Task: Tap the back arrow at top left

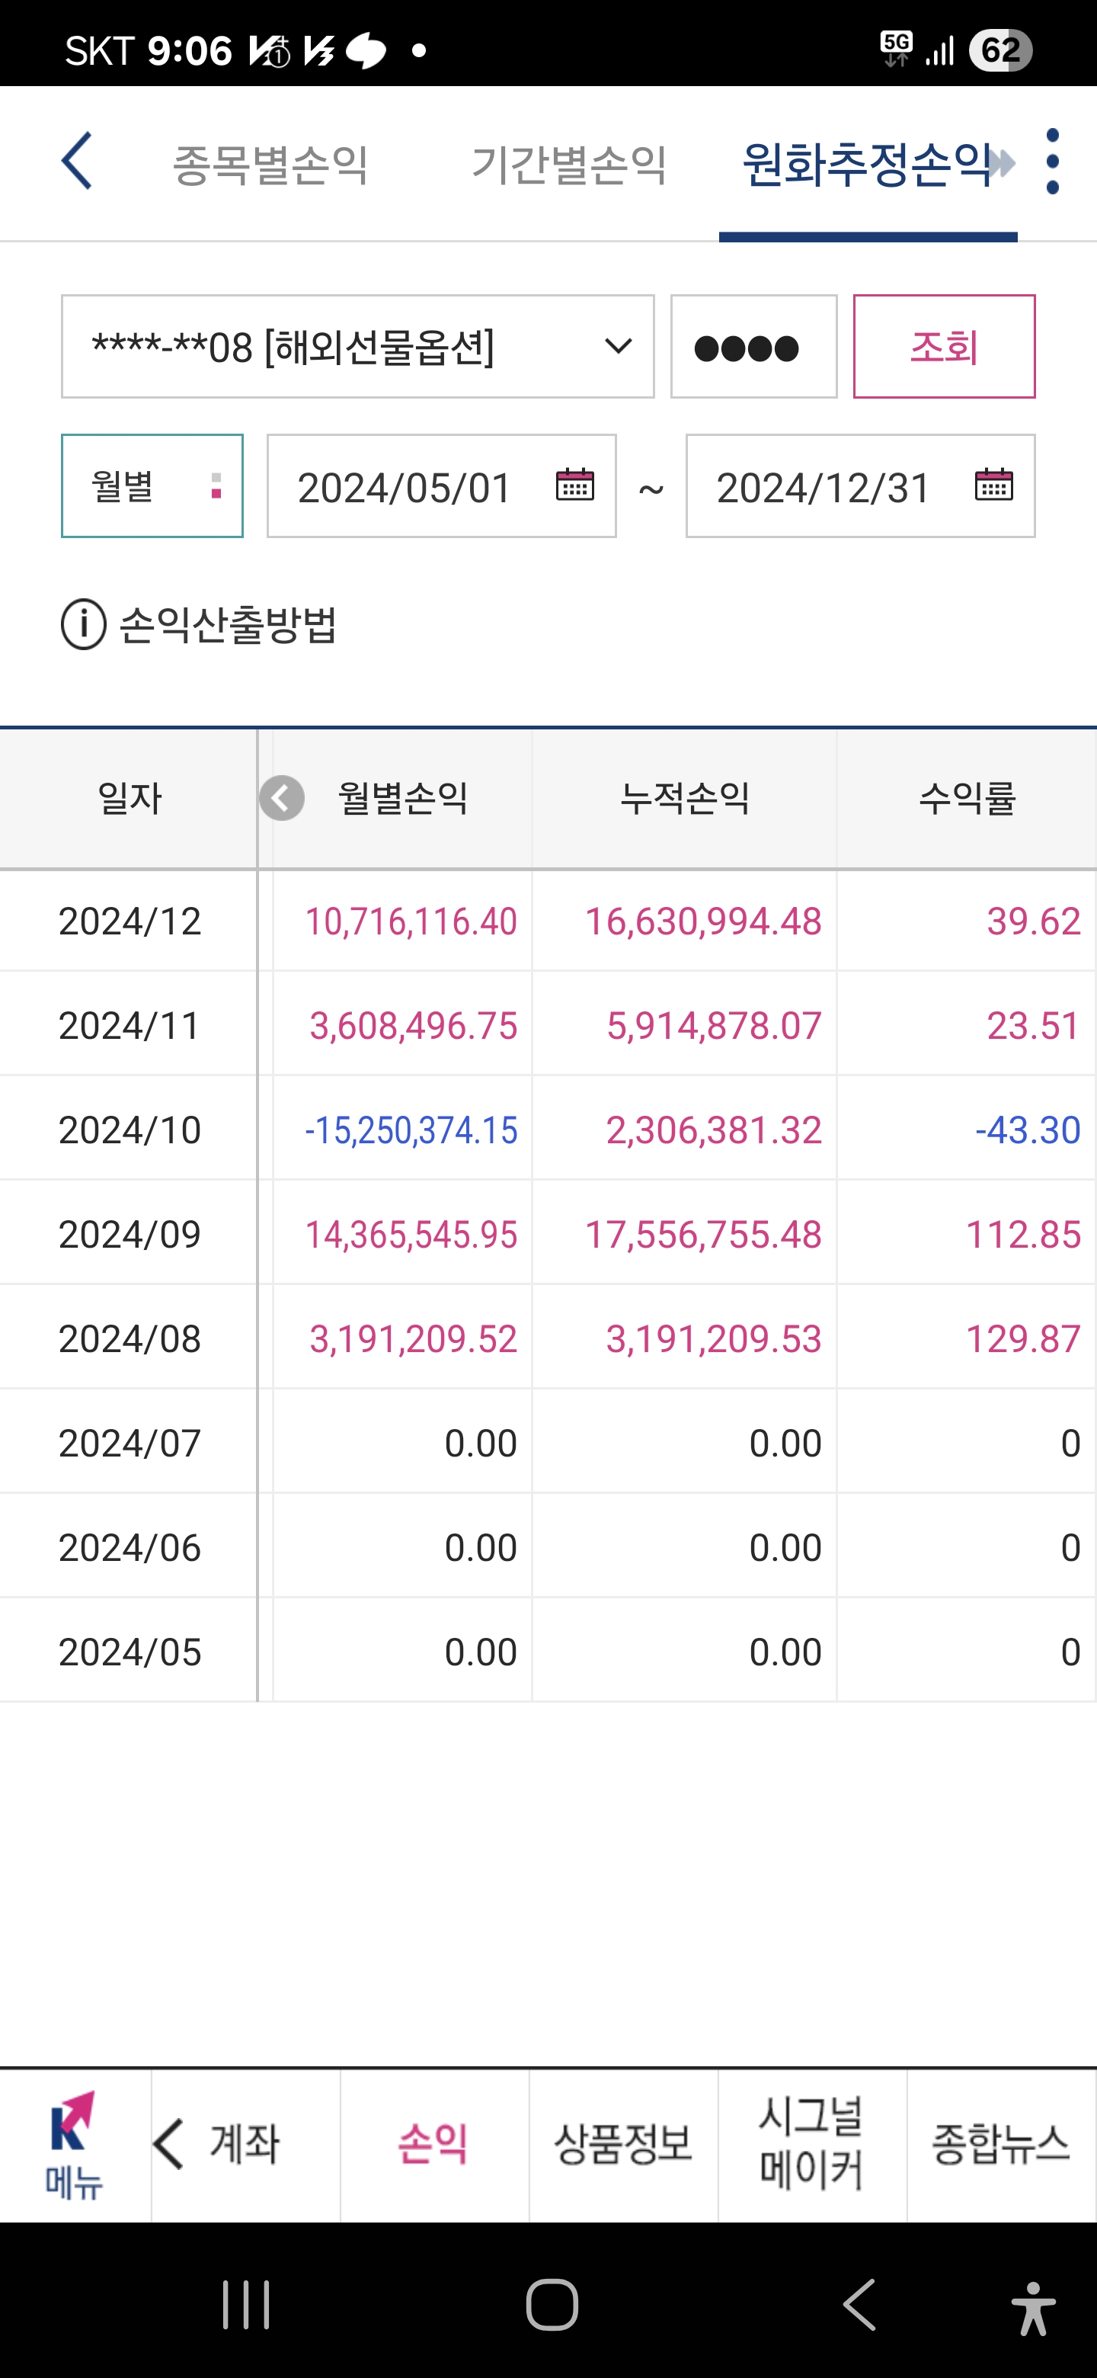Action: point(77,161)
